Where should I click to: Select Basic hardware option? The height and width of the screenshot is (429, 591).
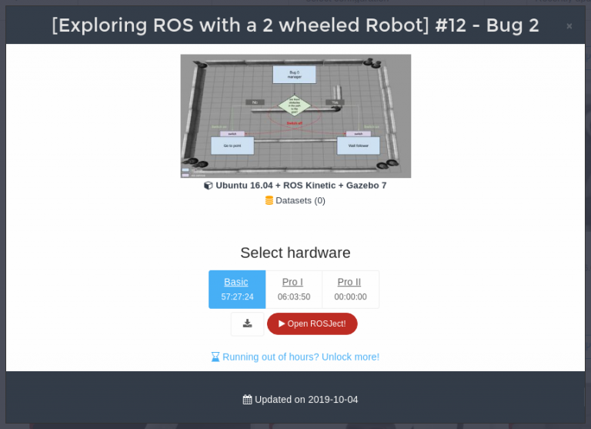tap(237, 290)
